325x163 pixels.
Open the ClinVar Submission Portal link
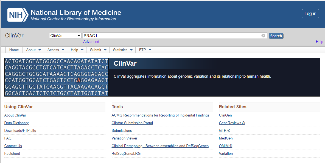132,123
